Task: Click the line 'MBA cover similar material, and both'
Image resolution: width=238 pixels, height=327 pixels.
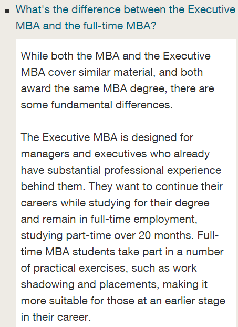Action: point(112,72)
